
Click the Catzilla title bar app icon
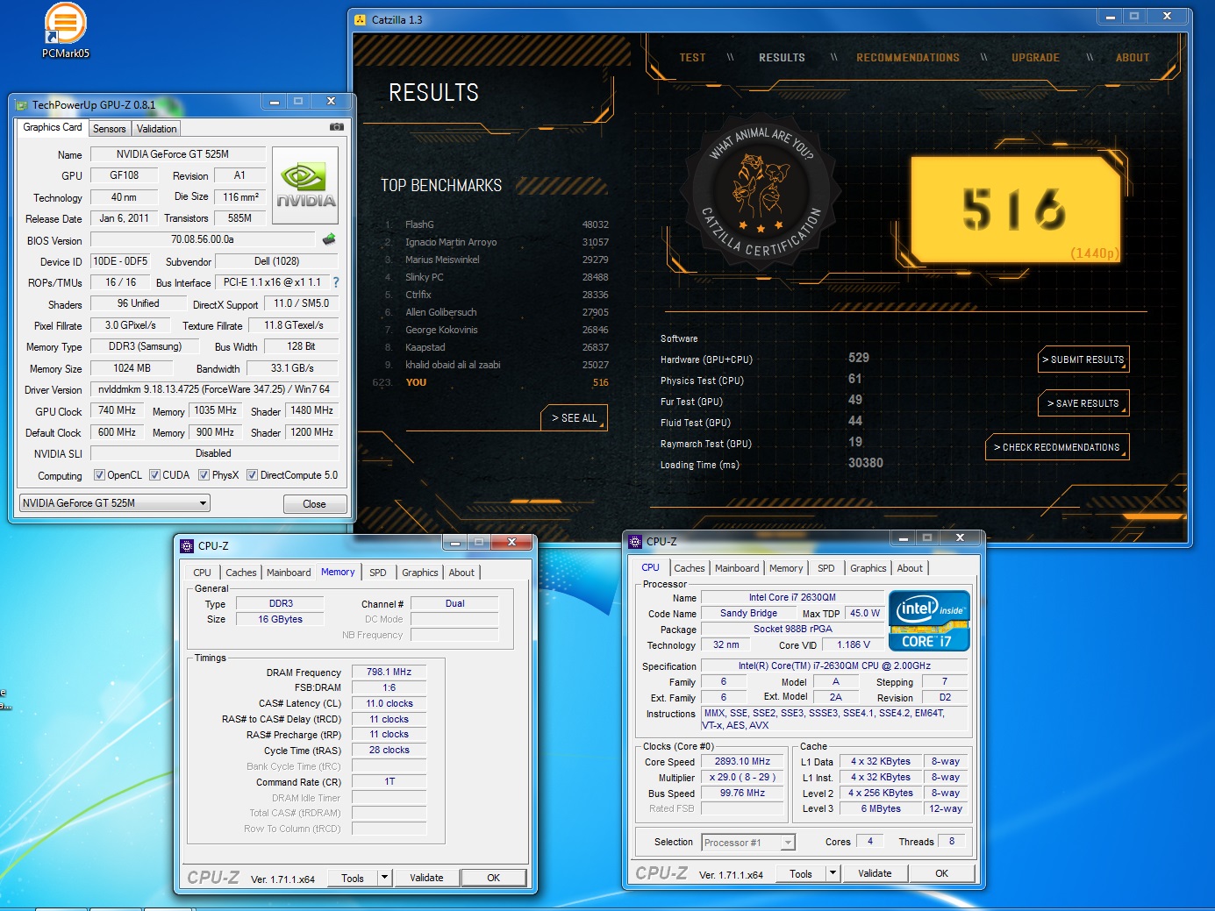coord(361,19)
